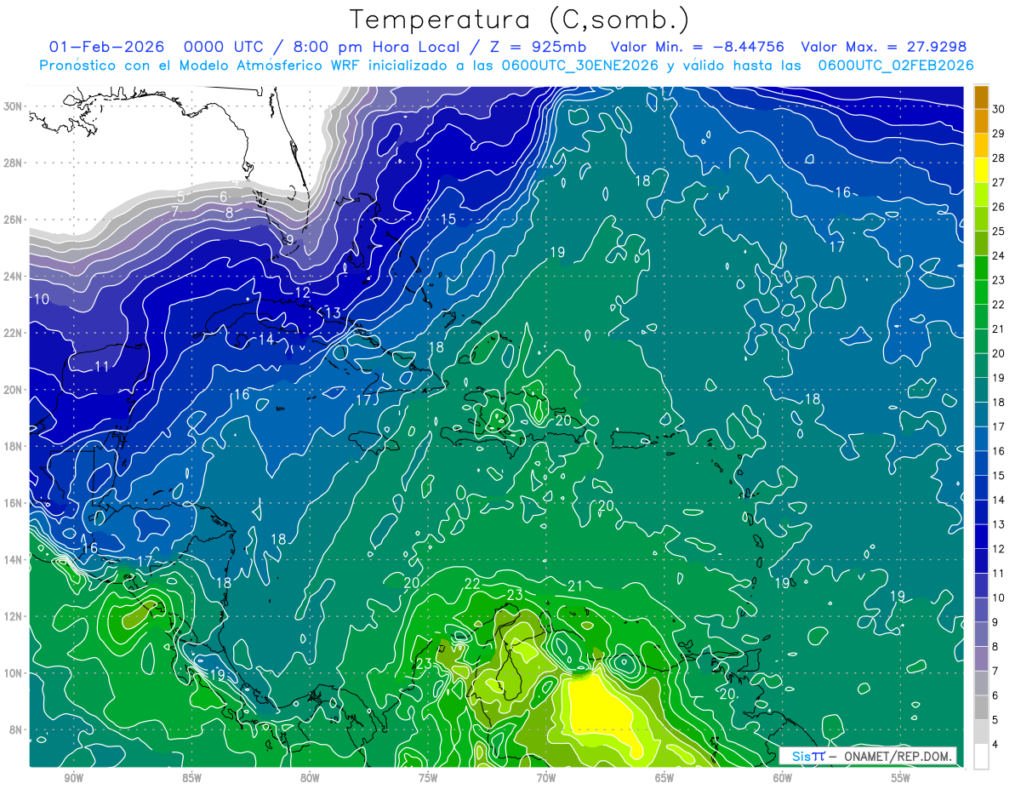Viewport: 1021px width, 789px height.
Task: Click the "65W" longitude axis label
Action: tap(665, 778)
